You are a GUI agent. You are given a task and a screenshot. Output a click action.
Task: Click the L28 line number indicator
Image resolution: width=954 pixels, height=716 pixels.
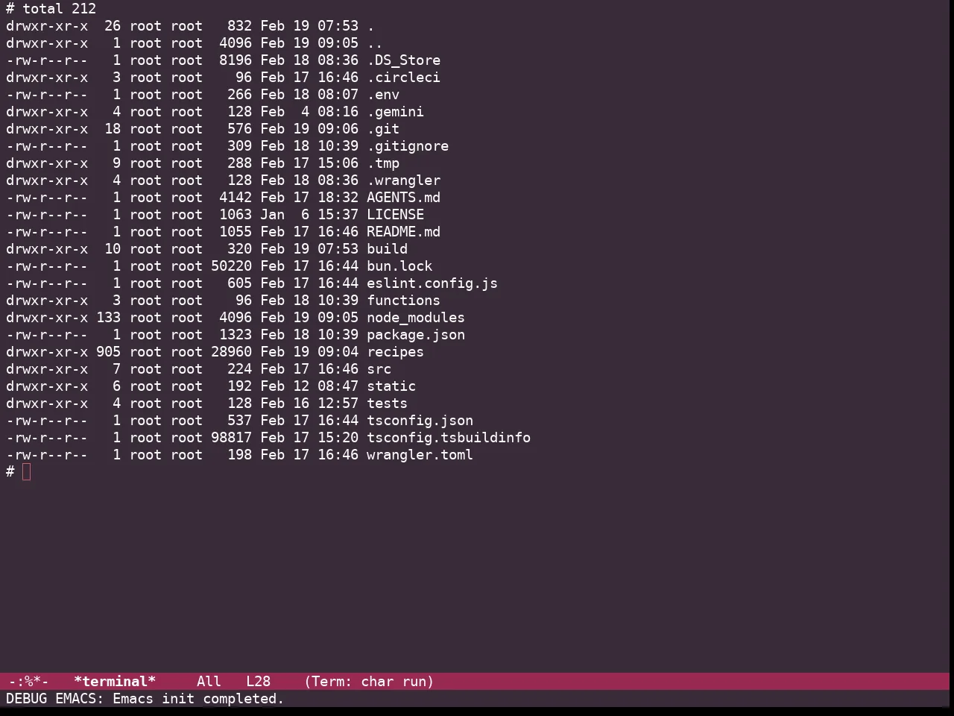(258, 682)
